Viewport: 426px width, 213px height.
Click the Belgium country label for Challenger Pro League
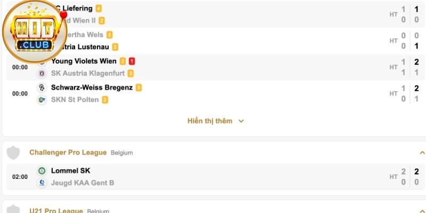122,153
